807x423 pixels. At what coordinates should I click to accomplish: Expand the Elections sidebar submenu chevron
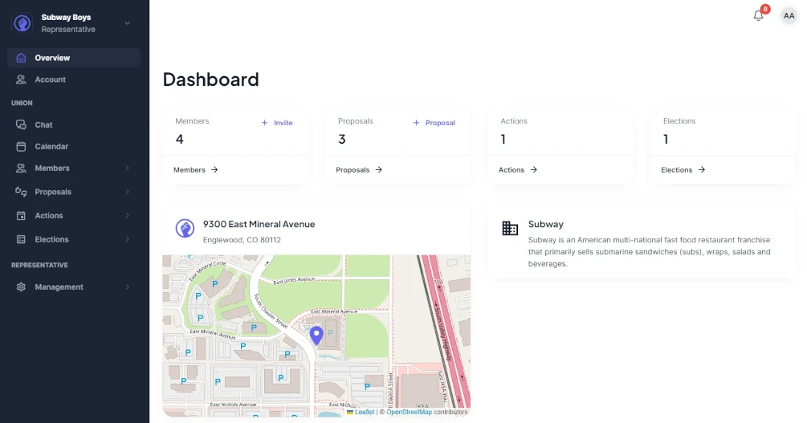[127, 240]
